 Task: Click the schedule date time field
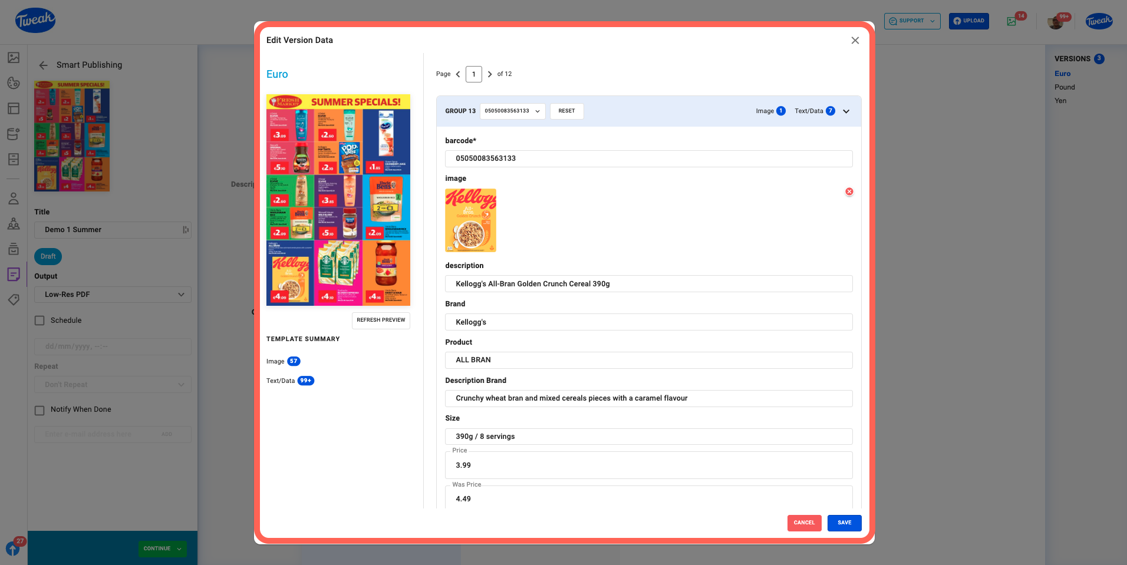[113, 346]
